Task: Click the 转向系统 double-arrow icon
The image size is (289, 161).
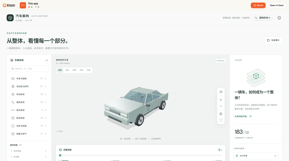Action: click(13, 110)
